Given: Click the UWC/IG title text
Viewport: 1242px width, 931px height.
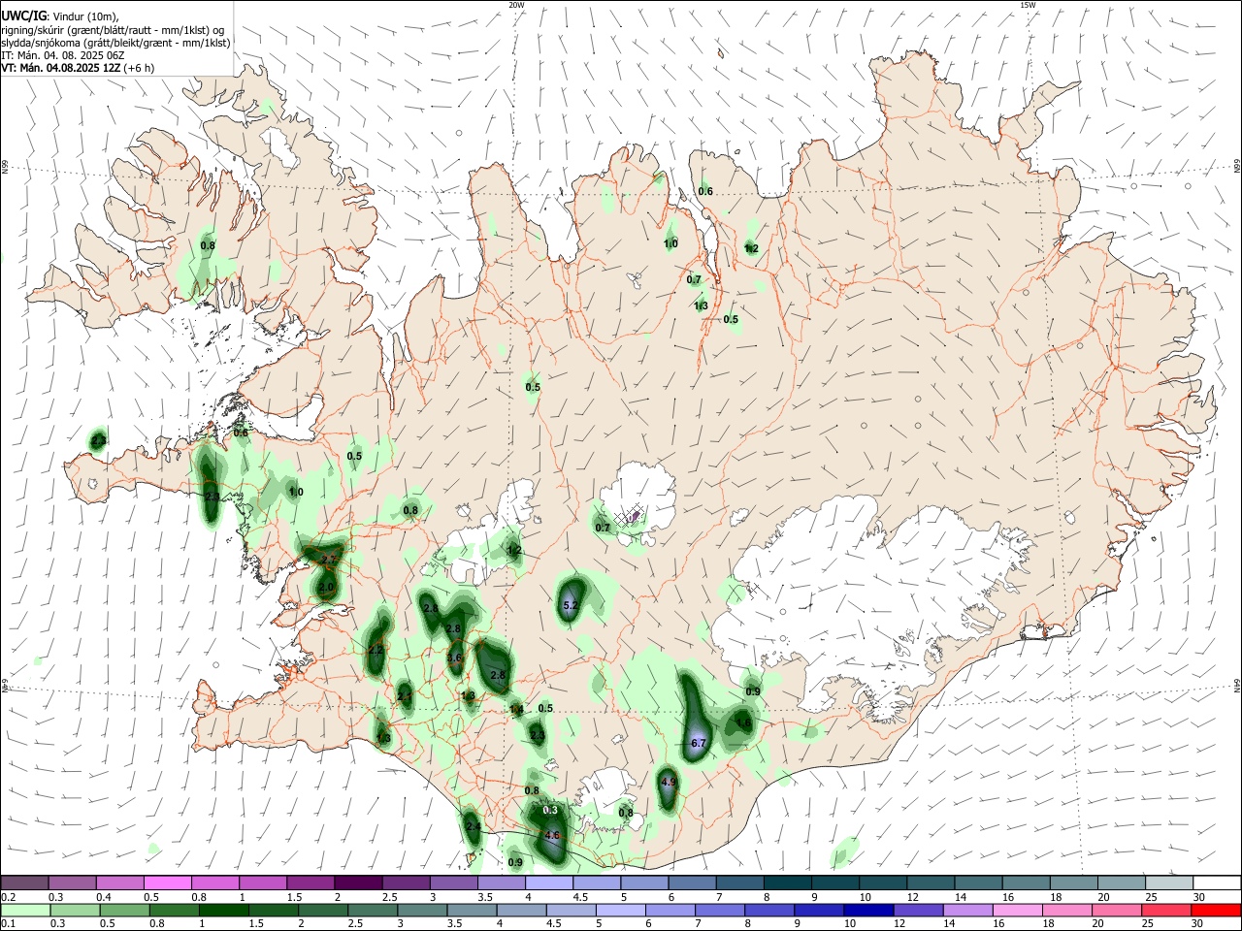Looking at the screenshot, I should (x=23, y=16).
